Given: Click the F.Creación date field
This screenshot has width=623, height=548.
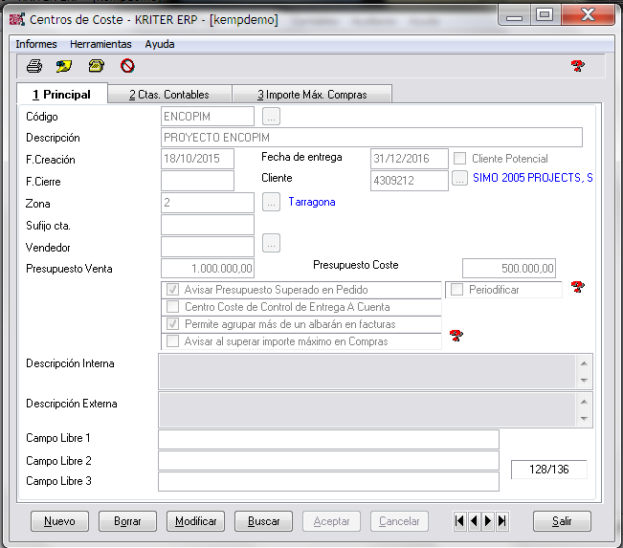Looking at the screenshot, I should (x=197, y=159).
